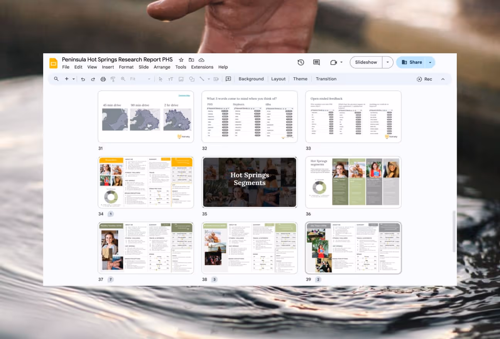Select slide 35 Hot Springs Segments thumbnail
Screen dimensions: 500x339
[250, 182]
